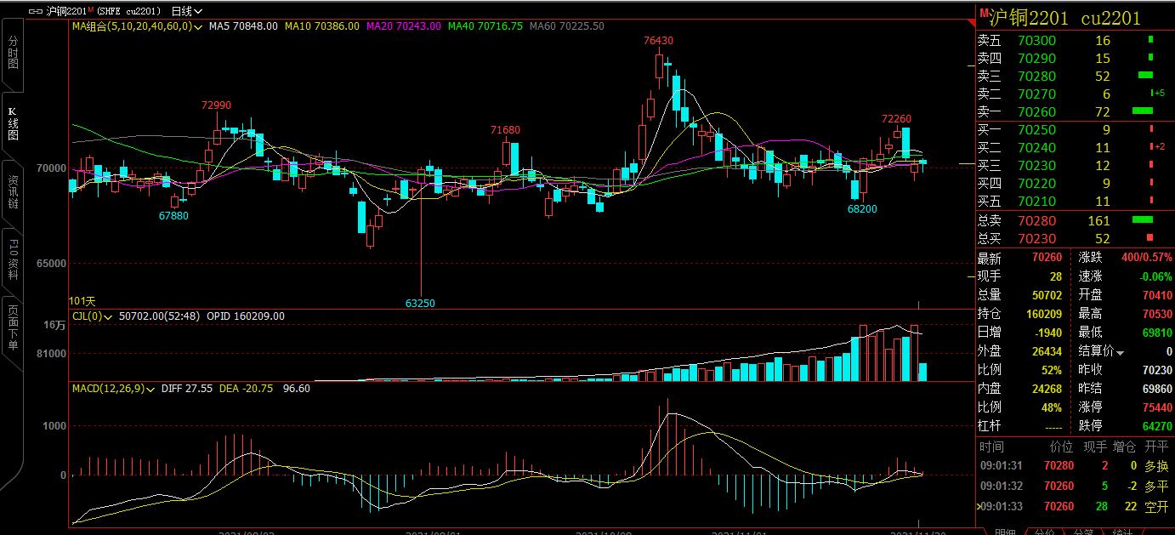Click the 买四 price 70220
The height and width of the screenshot is (535, 1175).
pos(1036,184)
